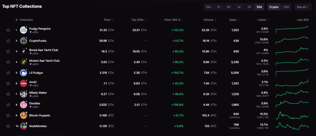Click the +25% diamond badge under Doodles
Image resolution: width=316 pixels, height=136 pixels.
[34, 107]
